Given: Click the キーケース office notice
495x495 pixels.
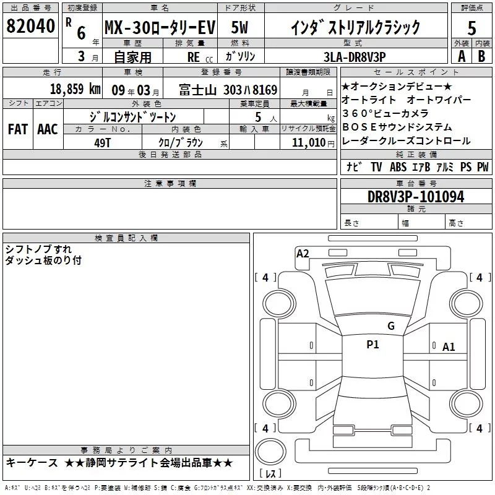Looking at the screenshot, I should tap(32, 463).
